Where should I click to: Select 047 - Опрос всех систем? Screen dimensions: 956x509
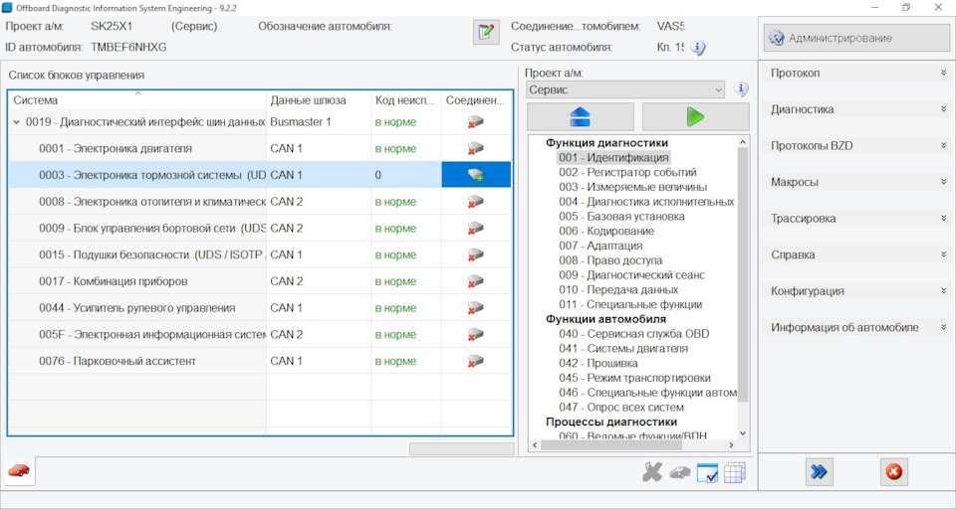(621, 408)
